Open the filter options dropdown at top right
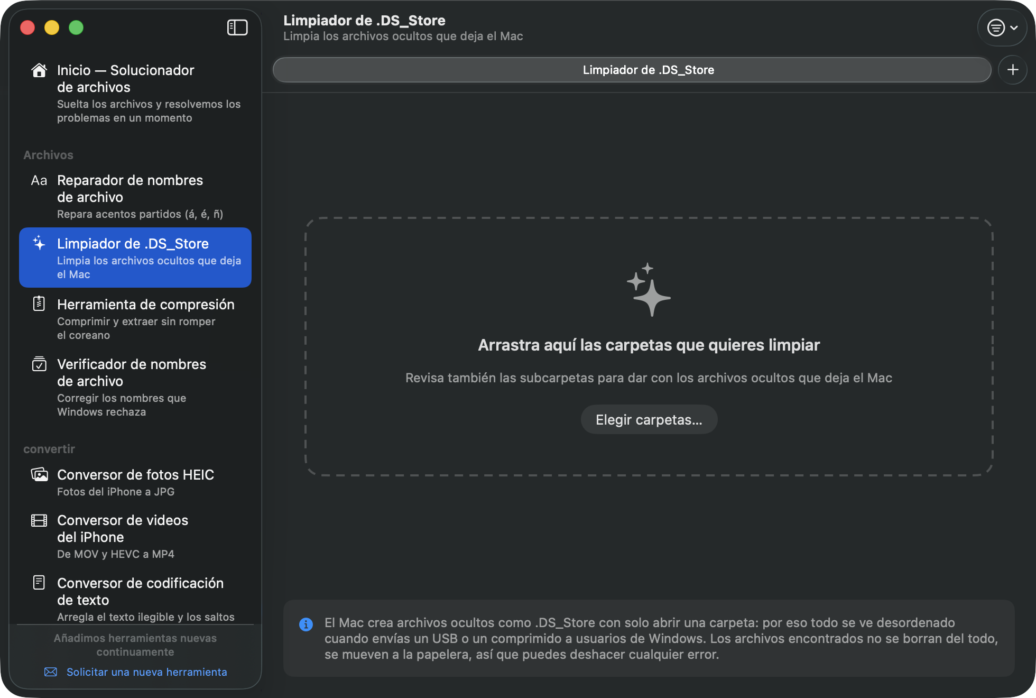This screenshot has height=698, width=1036. point(1003,27)
